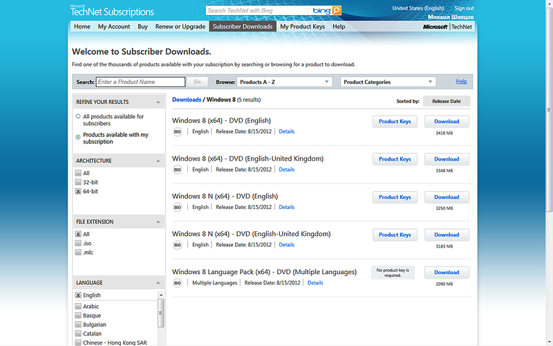
Task: Download Windows 8 Language Pack
Action: coord(447,273)
